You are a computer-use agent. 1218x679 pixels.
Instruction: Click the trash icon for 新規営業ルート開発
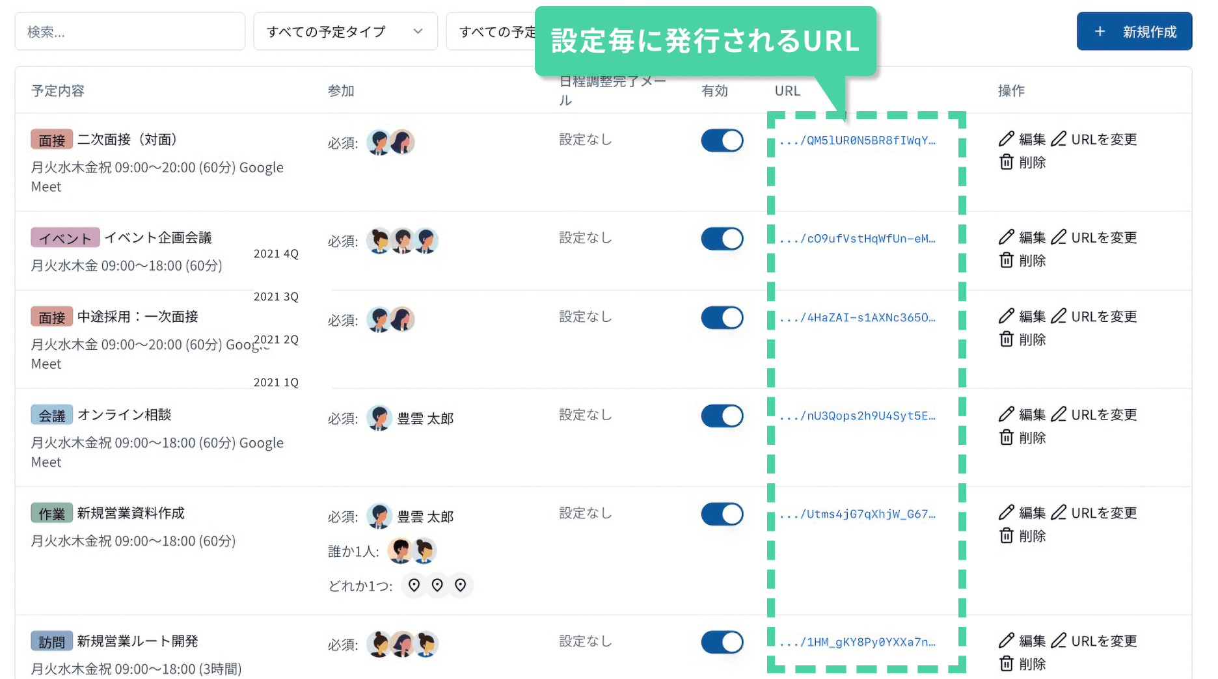[1007, 663]
